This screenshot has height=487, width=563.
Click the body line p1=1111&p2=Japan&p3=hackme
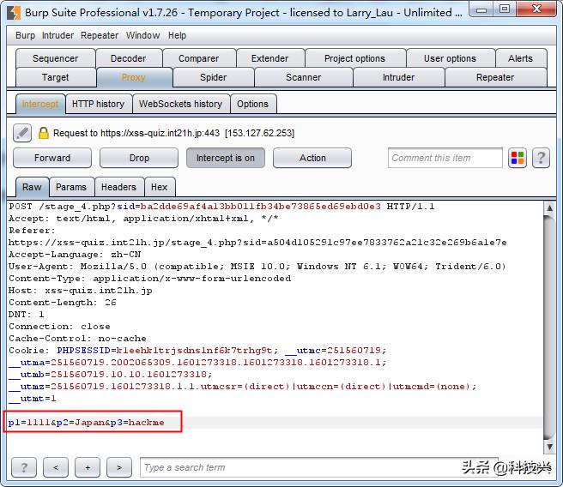click(87, 423)
